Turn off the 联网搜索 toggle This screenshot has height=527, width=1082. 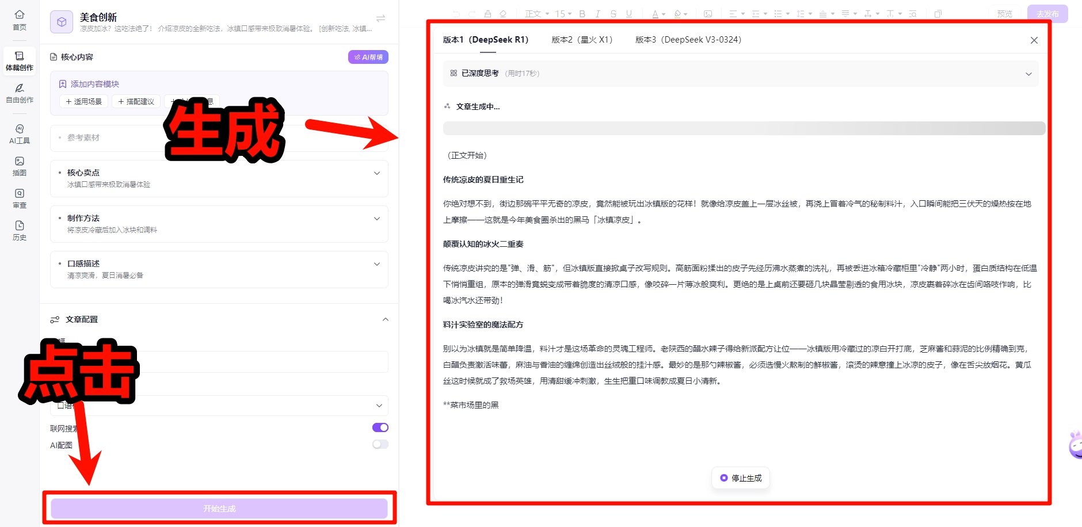(380, 427)
